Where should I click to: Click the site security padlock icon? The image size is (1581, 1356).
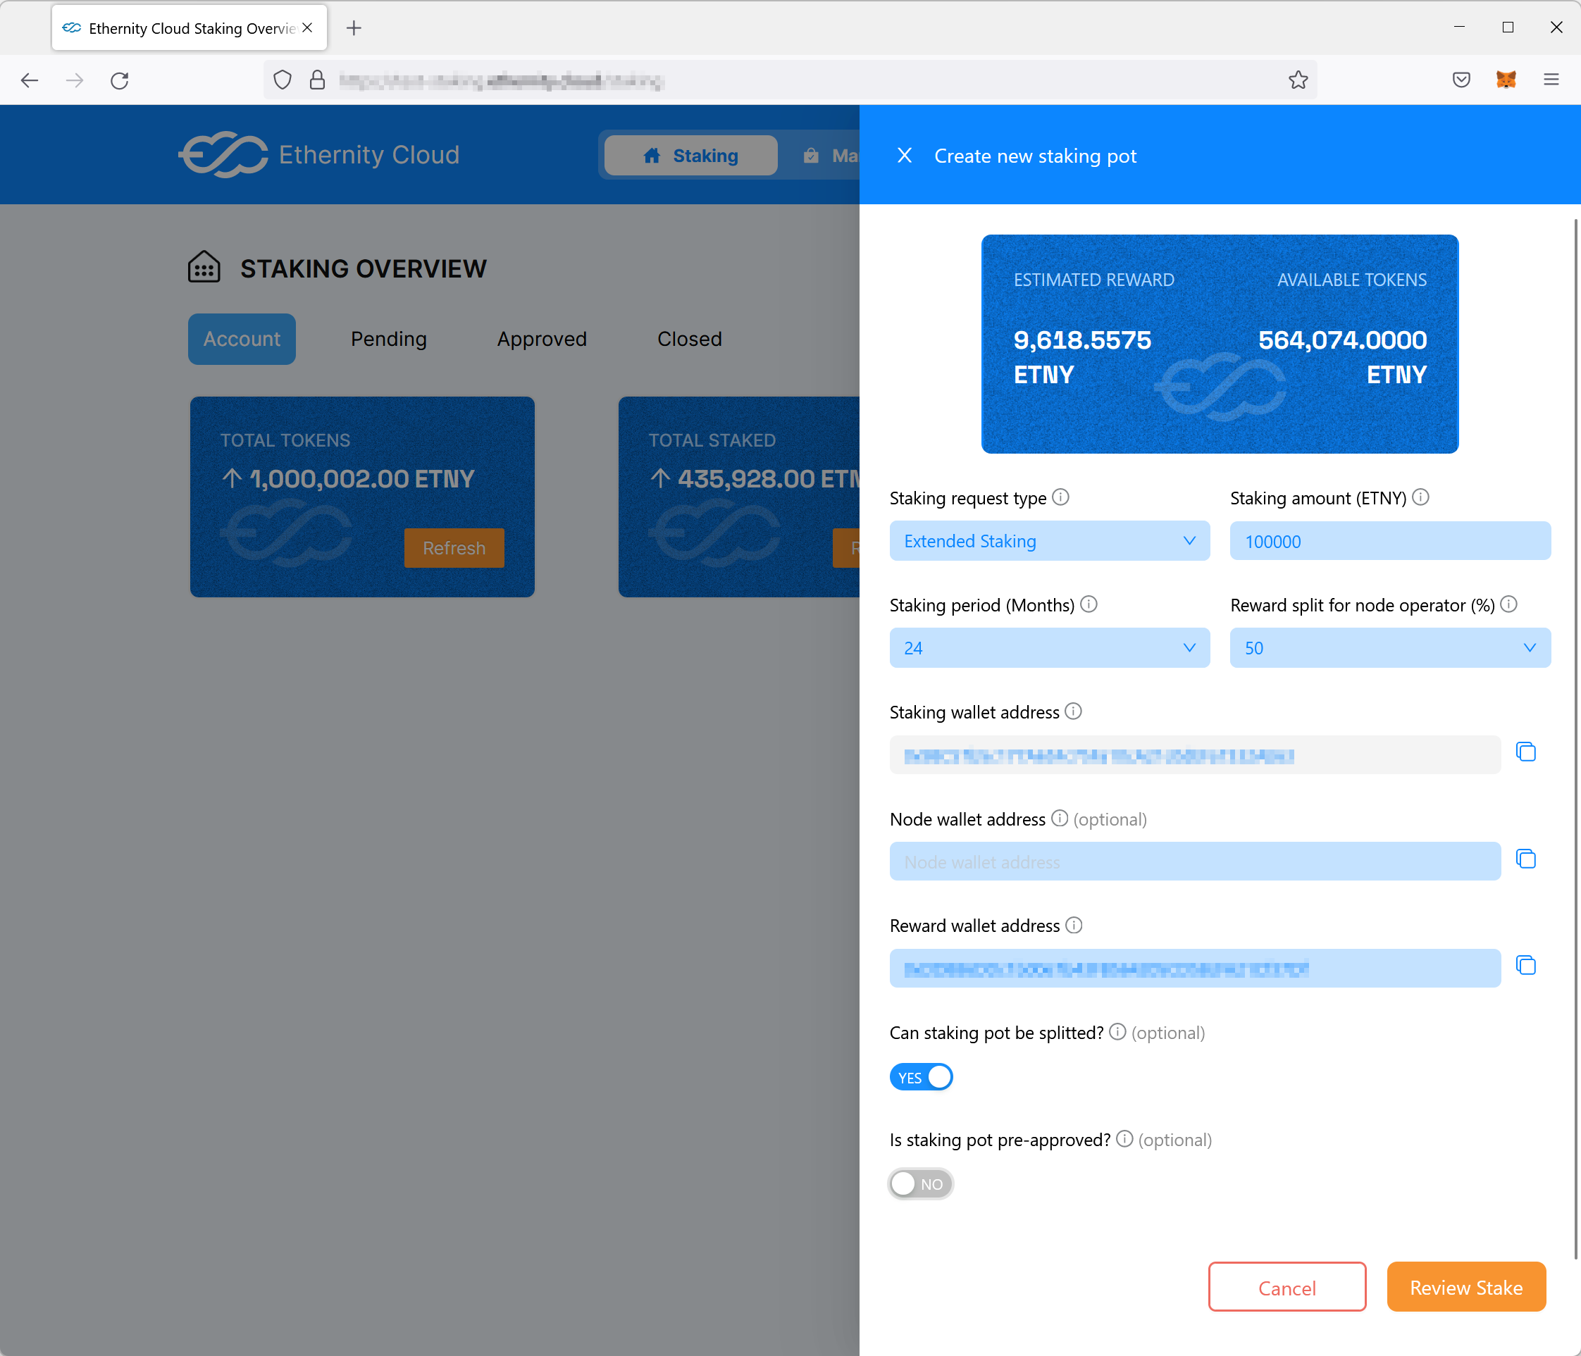point(318,80)
